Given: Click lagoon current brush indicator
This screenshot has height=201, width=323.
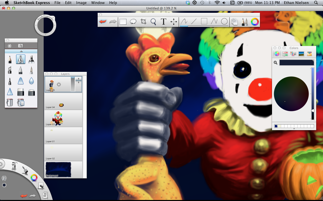Looking at the screenshot, I should click(4, 178).
